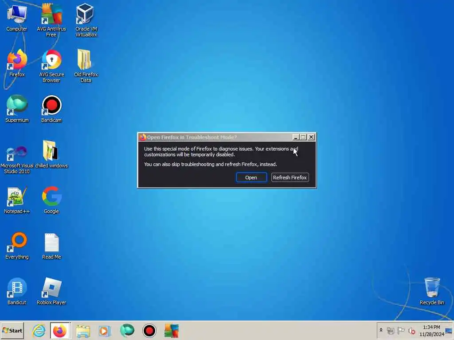Select the Bandicut desktop shortcut
This screenshot has height=340, width=454.
click(x=17, y=291)
